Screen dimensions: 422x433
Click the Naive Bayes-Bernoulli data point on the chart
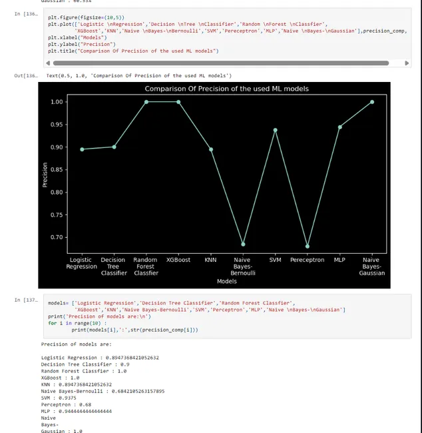pos(243,244)
